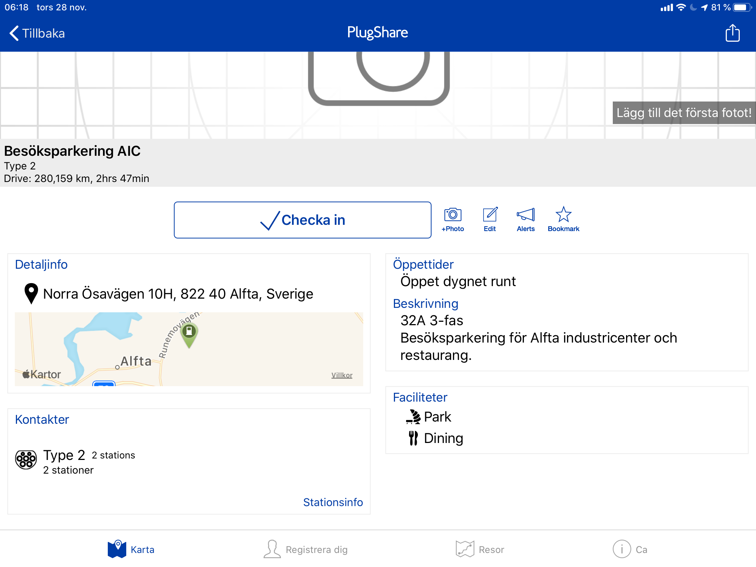This screenshot has width=756, height=567.
Task: Add a photo with +Photo icon
Action: pyautogui.click(x=453, y=220)
